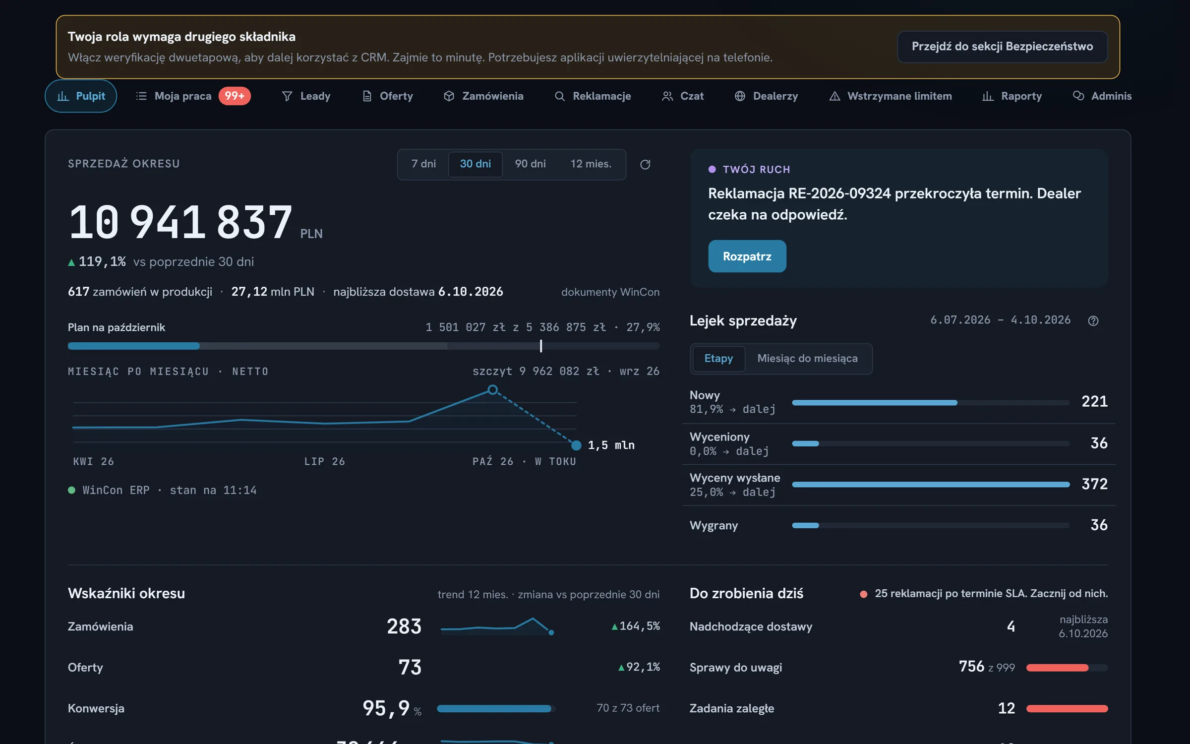The height and width of the screenshot is (744, 1190).
Task: Click the Zamówienia trend sparkline
Action: coord(497,626)
